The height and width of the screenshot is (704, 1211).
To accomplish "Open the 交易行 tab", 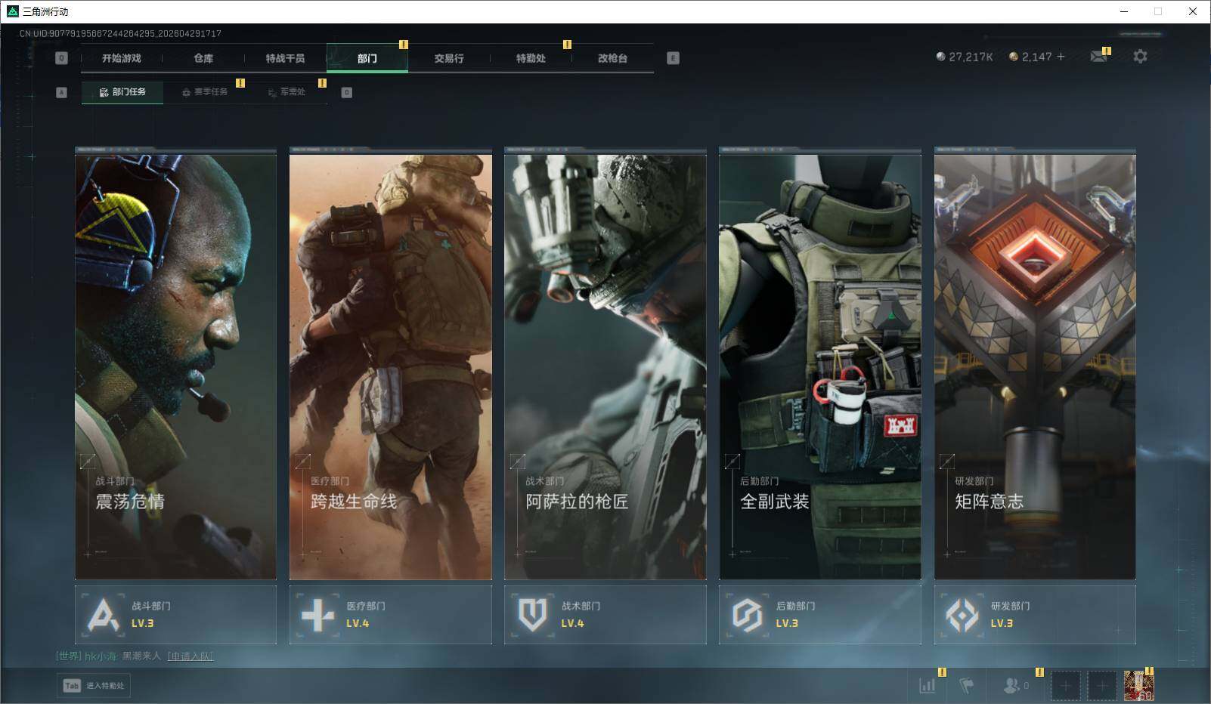I will tap(449, 58).
